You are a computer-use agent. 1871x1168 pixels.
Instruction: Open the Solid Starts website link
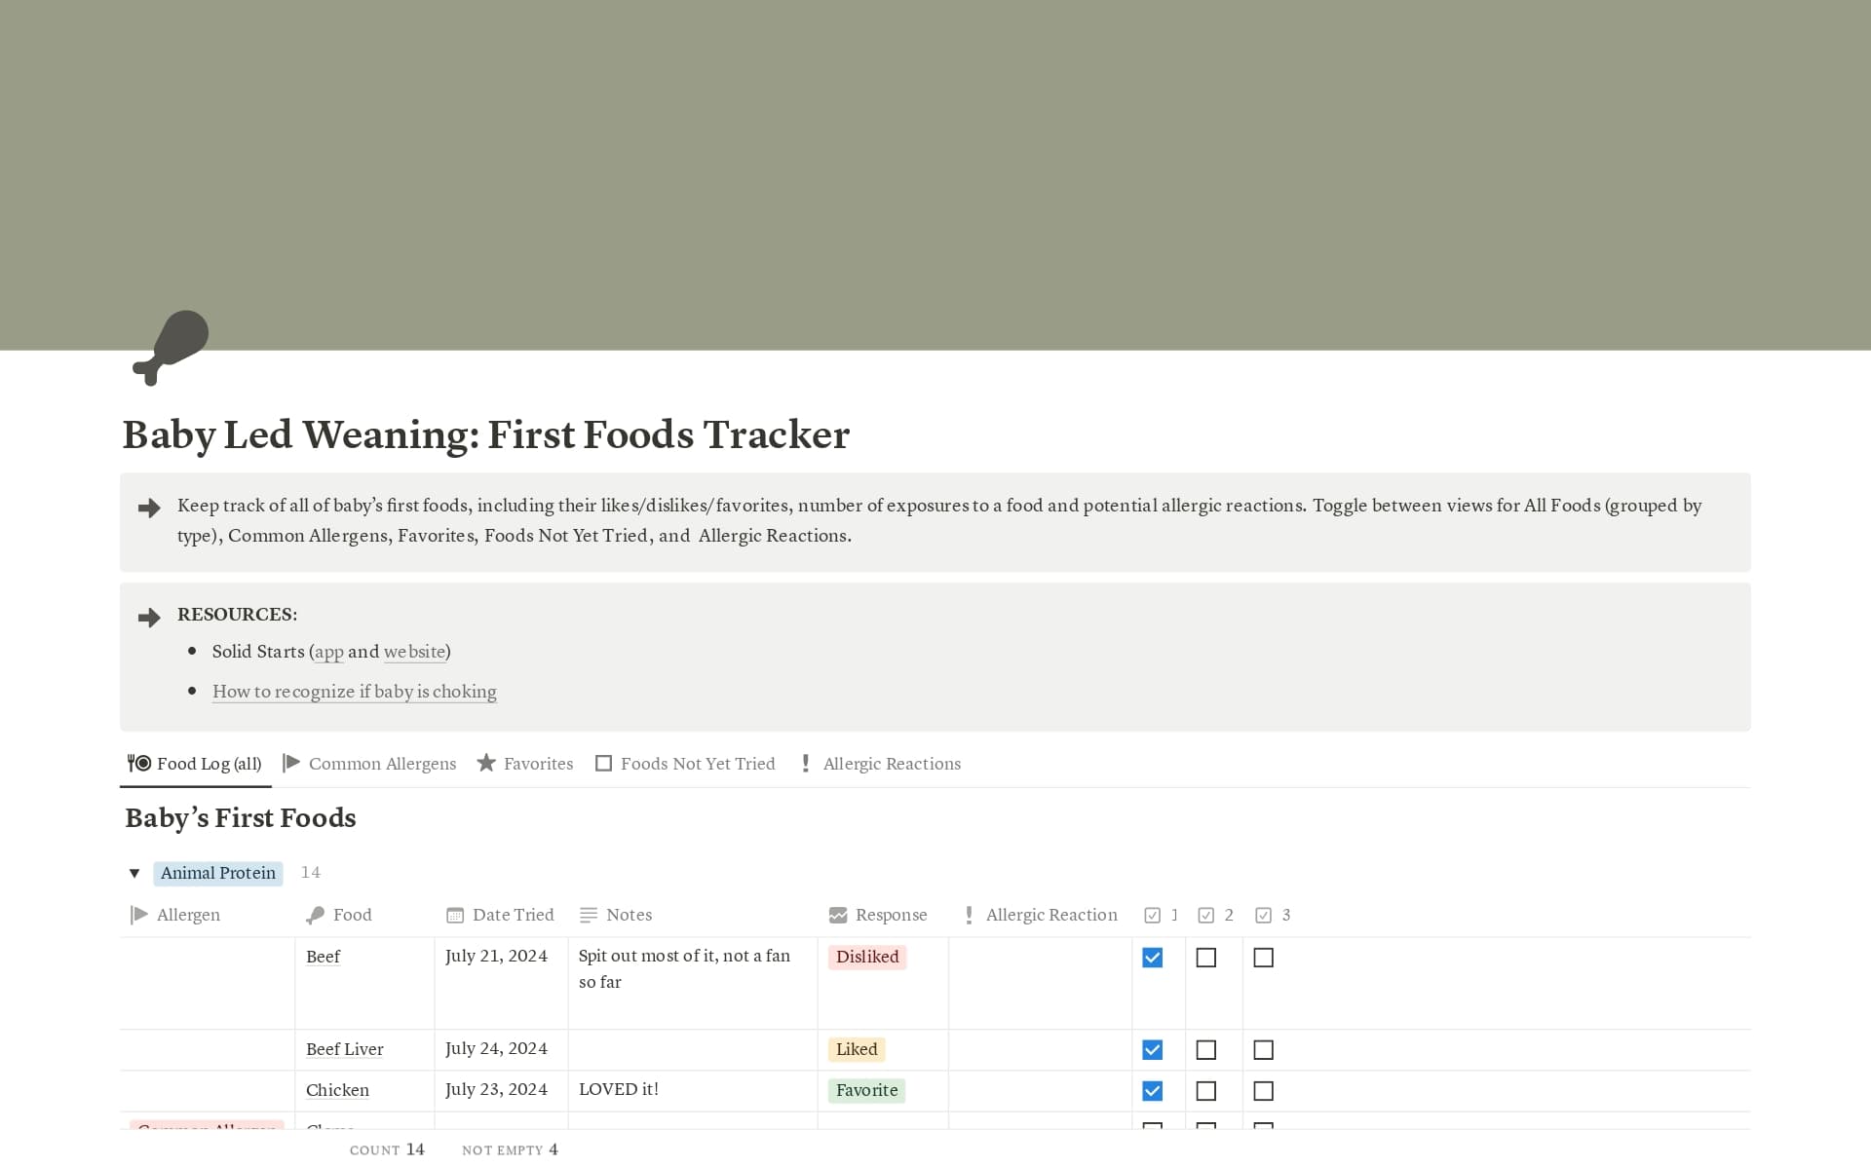[415, 652]
